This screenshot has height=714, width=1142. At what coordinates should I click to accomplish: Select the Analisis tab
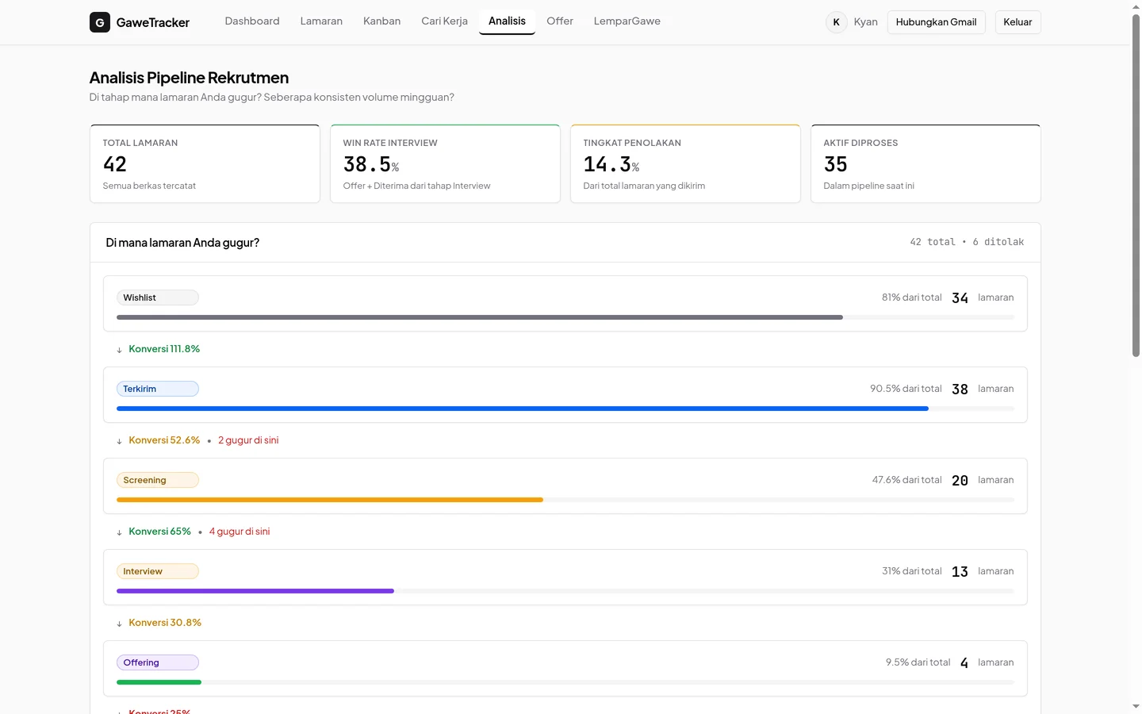[507, 21]
